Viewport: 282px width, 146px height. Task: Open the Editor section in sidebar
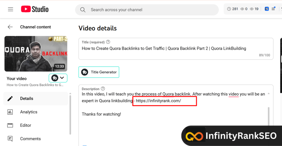click(x=25, y=125)
